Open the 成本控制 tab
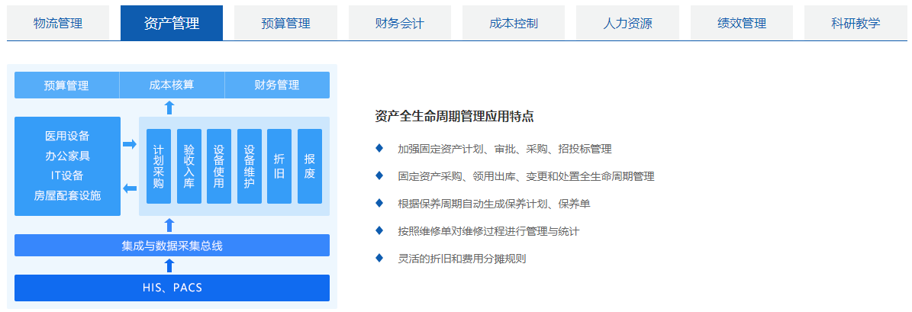912x312 pixels. pyautogui.click(x=514, y=23)
